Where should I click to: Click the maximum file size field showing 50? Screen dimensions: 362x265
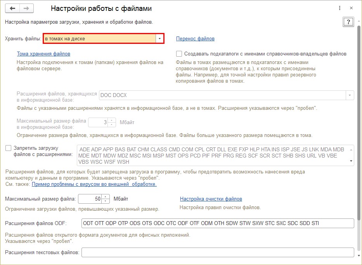click(90, 199)
